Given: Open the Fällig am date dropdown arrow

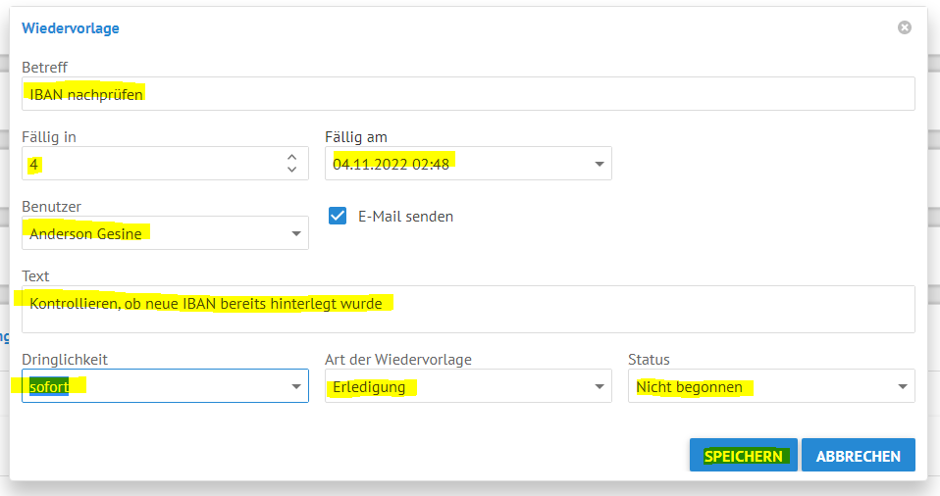Looking at the screenshot, I should [x=599, y=164].
